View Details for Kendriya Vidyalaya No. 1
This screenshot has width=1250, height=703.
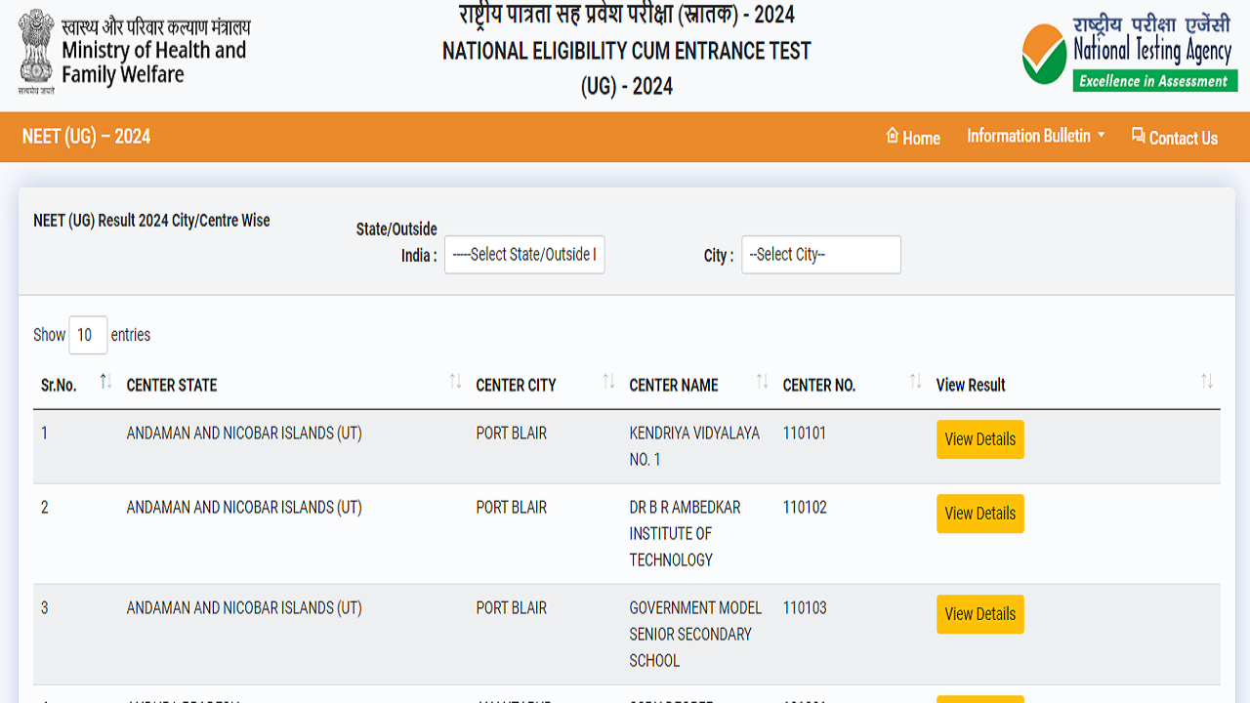click(x=980, y=439)
